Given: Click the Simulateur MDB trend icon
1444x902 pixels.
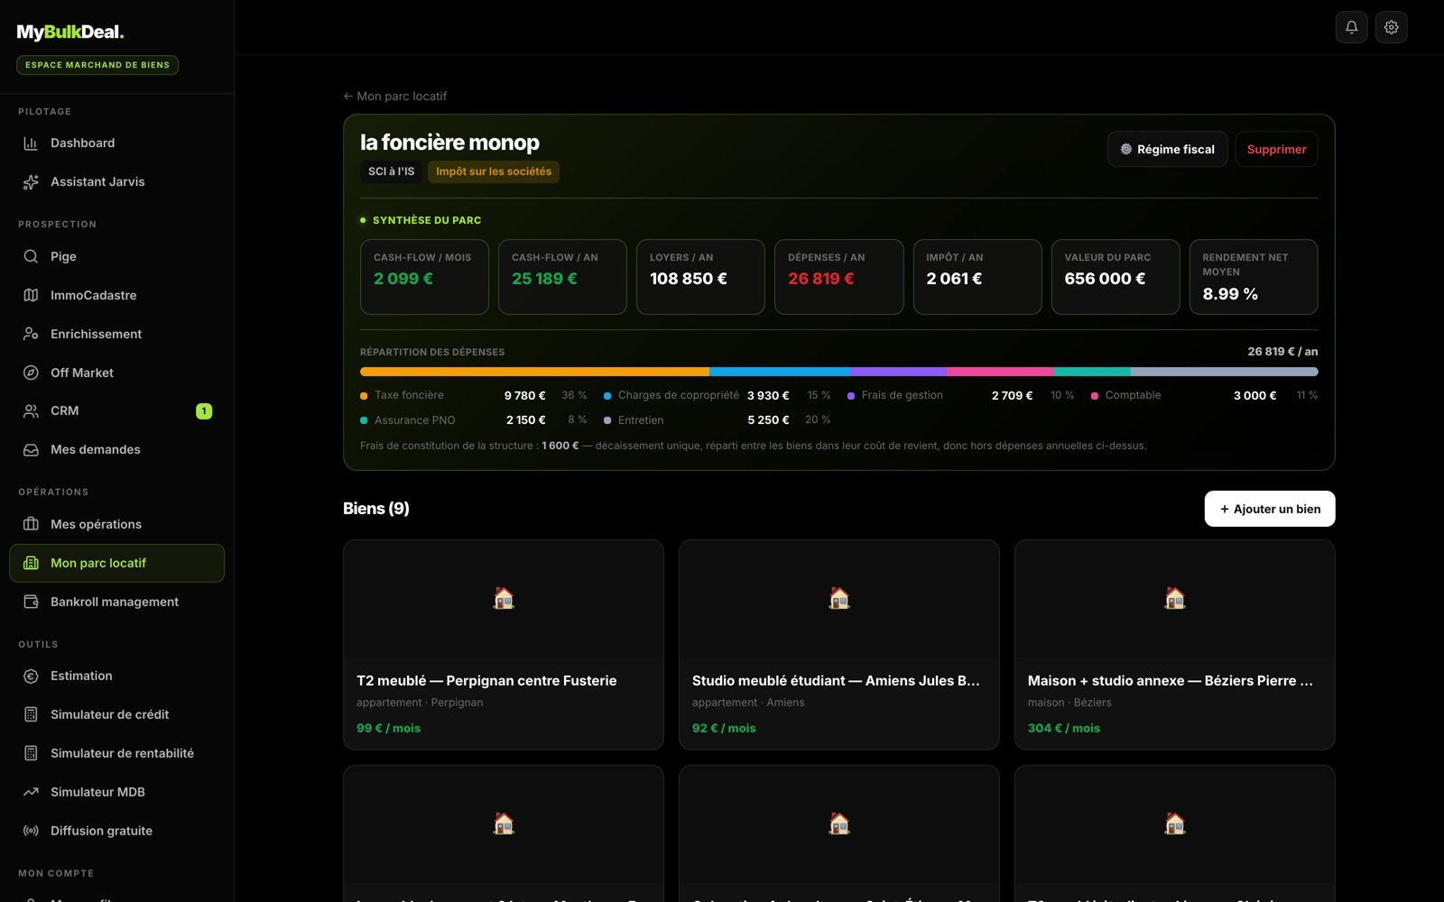Looking at the screenshot, I should coord(31,793).
